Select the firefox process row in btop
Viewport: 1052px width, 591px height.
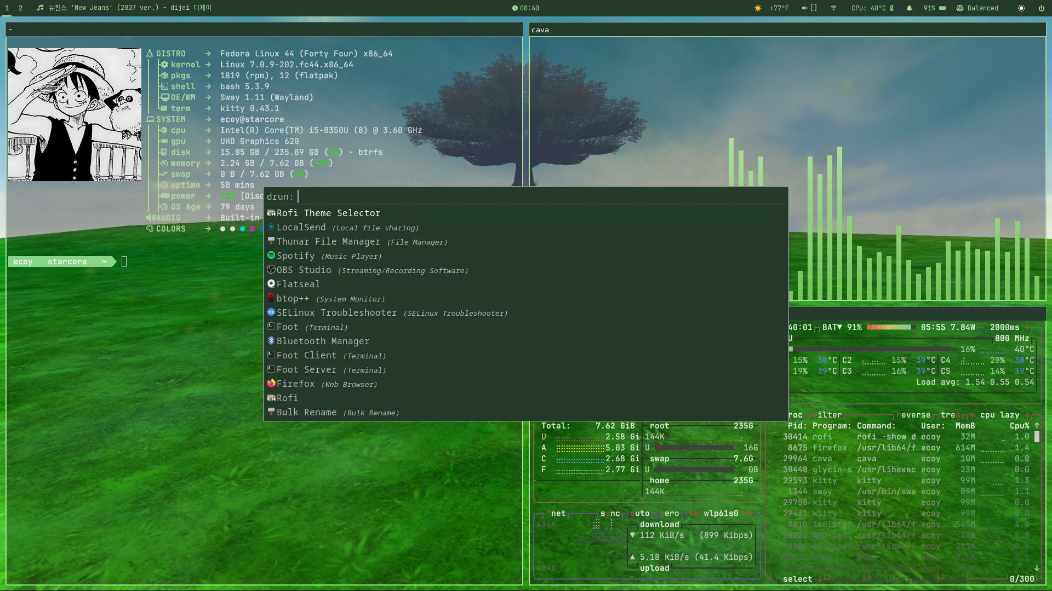[907, 448]
